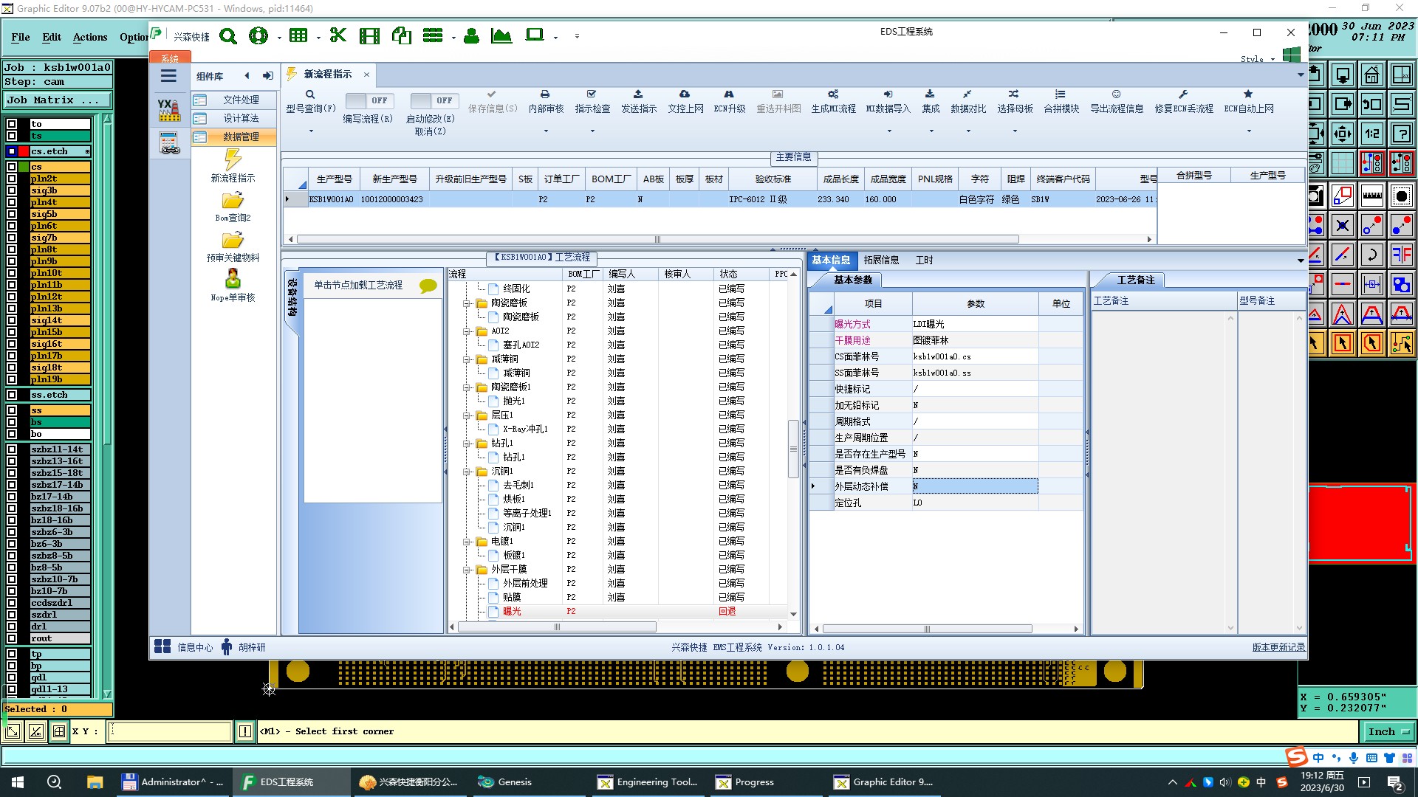
Task: Click the magnifier search icon in top toolbar
Action: (228, 36)
